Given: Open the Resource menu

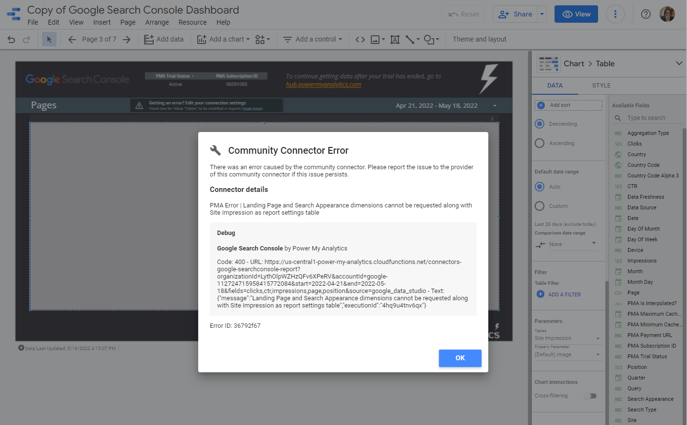Looking at the screenshot, I should point(192,22).
